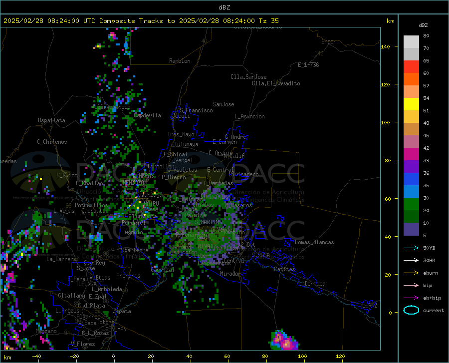Viewport: 449px width, 363px height.
Task: Click the 'La_Carrera' map label
Action: tap(61, 259)
